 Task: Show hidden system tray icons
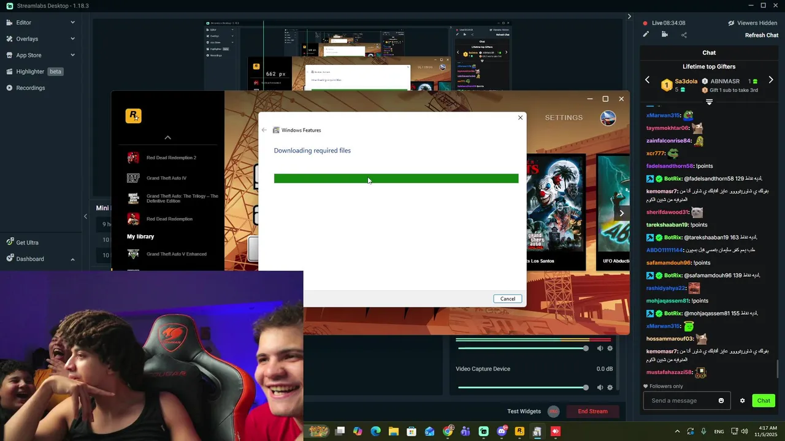click(x=677, y=431)
